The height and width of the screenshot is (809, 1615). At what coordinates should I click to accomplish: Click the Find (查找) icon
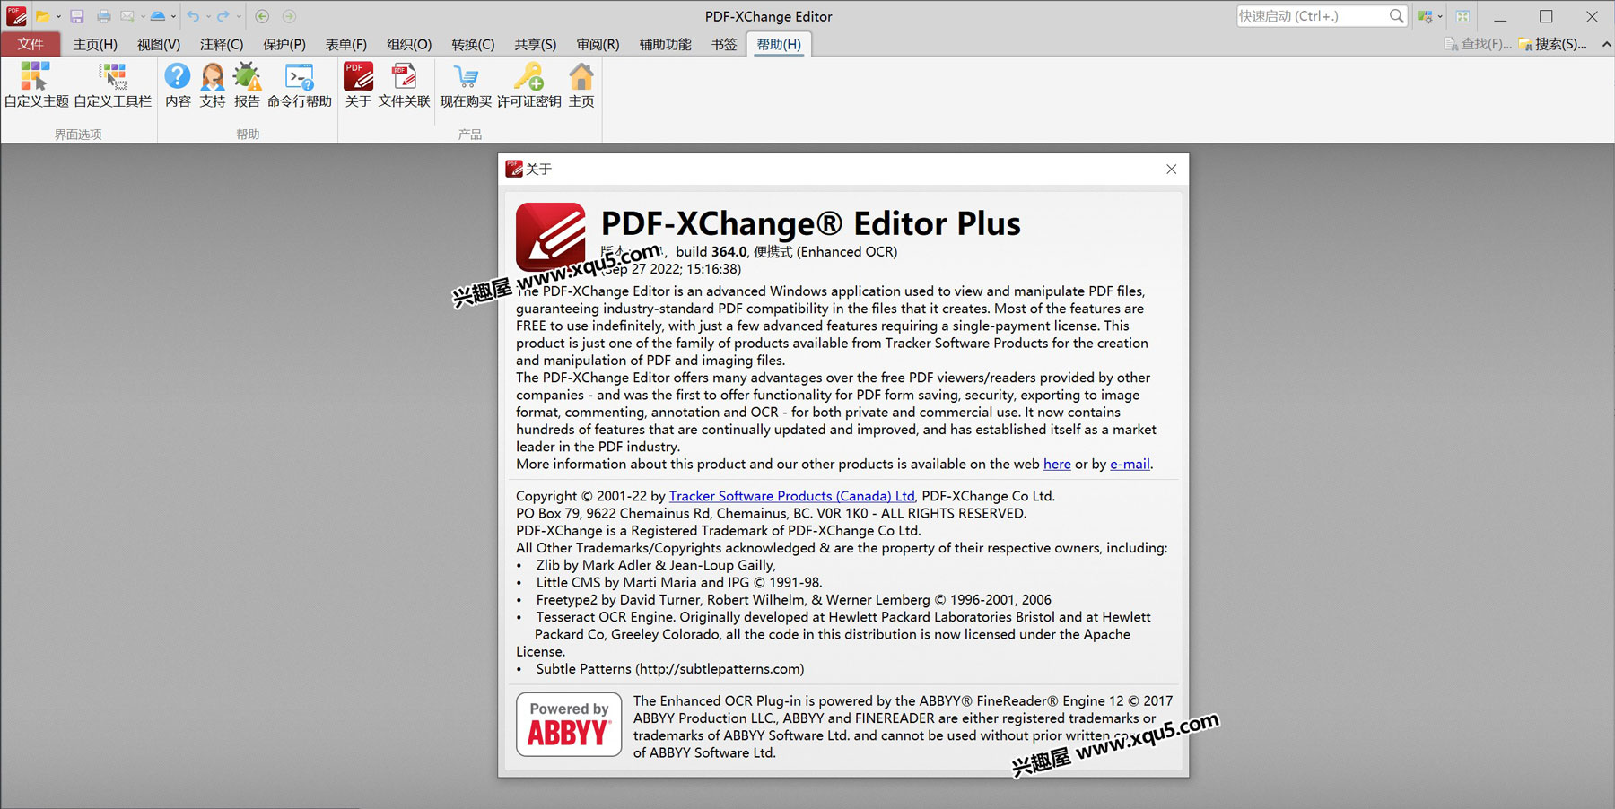coord(1451,44)
